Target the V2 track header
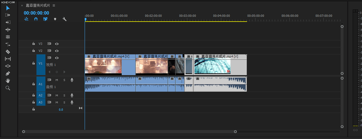Image resolution: width=362 pixels, height=139 pixels. 41,51
